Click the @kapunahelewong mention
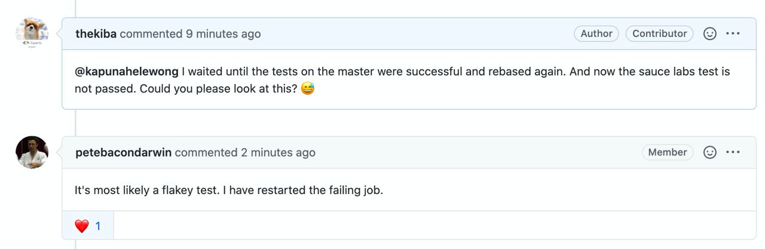 click(126, 72)
